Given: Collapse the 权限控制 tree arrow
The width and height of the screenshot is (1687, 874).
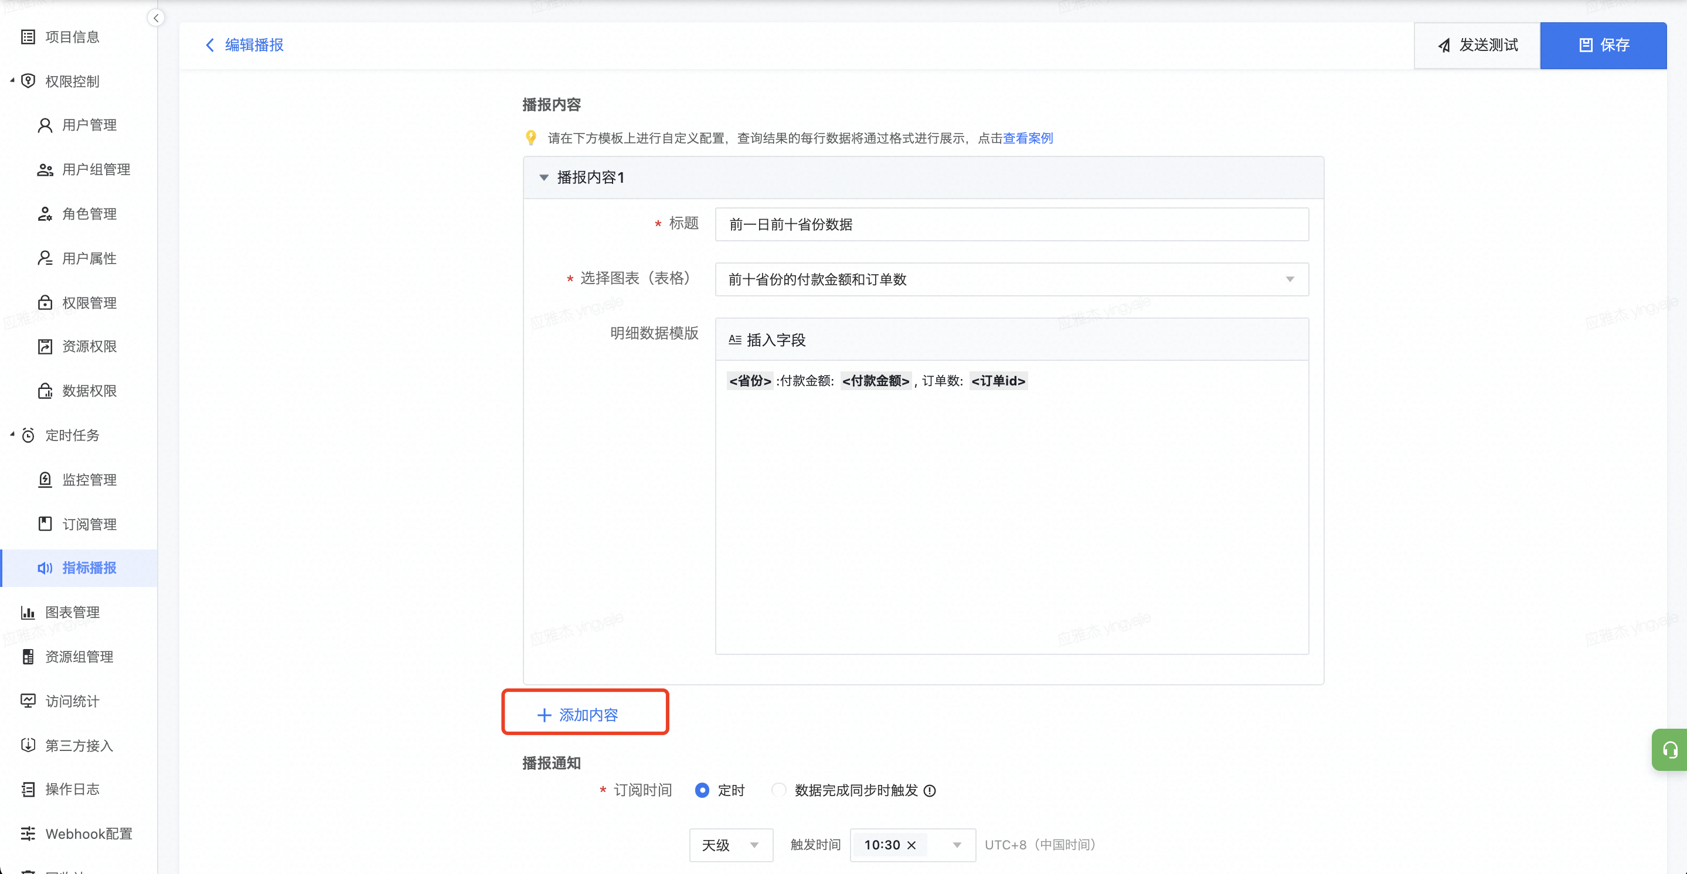Looking at the screenshot, I should coord(12,80).
